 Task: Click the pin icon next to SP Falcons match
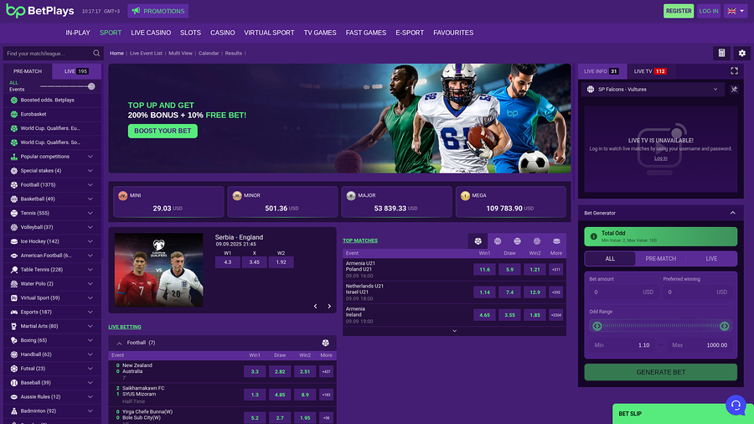pos(734,90)
